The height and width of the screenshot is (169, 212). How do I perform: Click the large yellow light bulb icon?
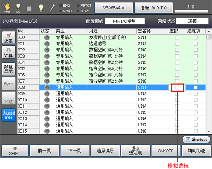point(41,8)
